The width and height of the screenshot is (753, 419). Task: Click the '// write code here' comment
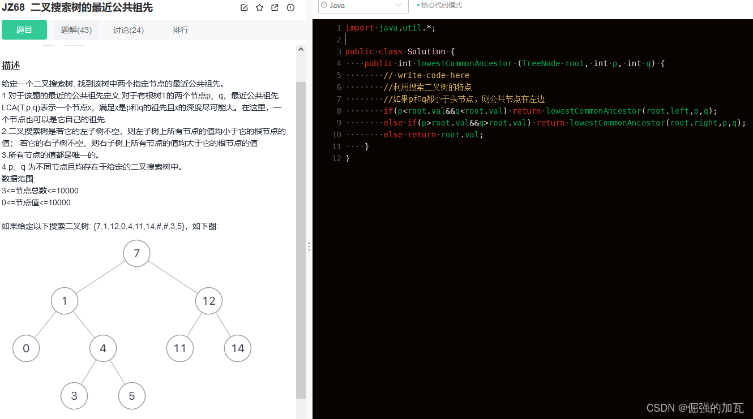[426, 75]
